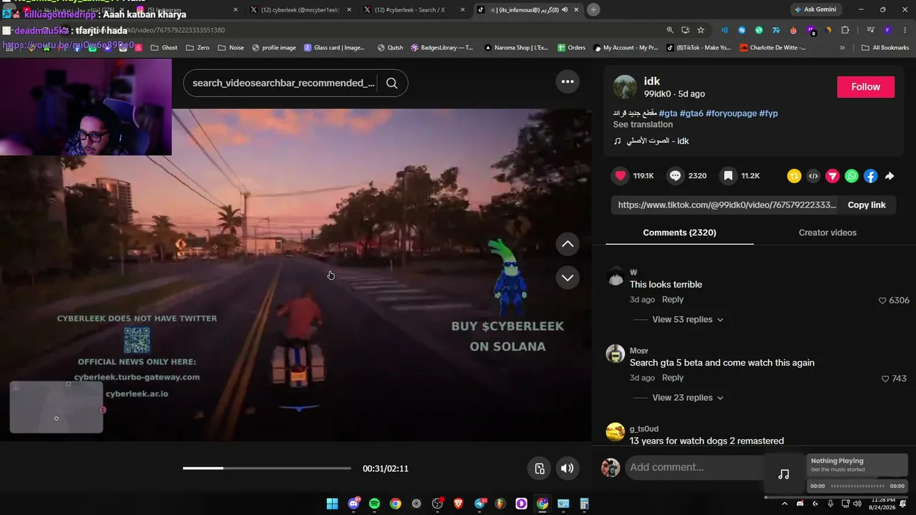This screenshot has width=916, height=515.
Task: Open Telegram from the taskbar
Action: (479, 504)
